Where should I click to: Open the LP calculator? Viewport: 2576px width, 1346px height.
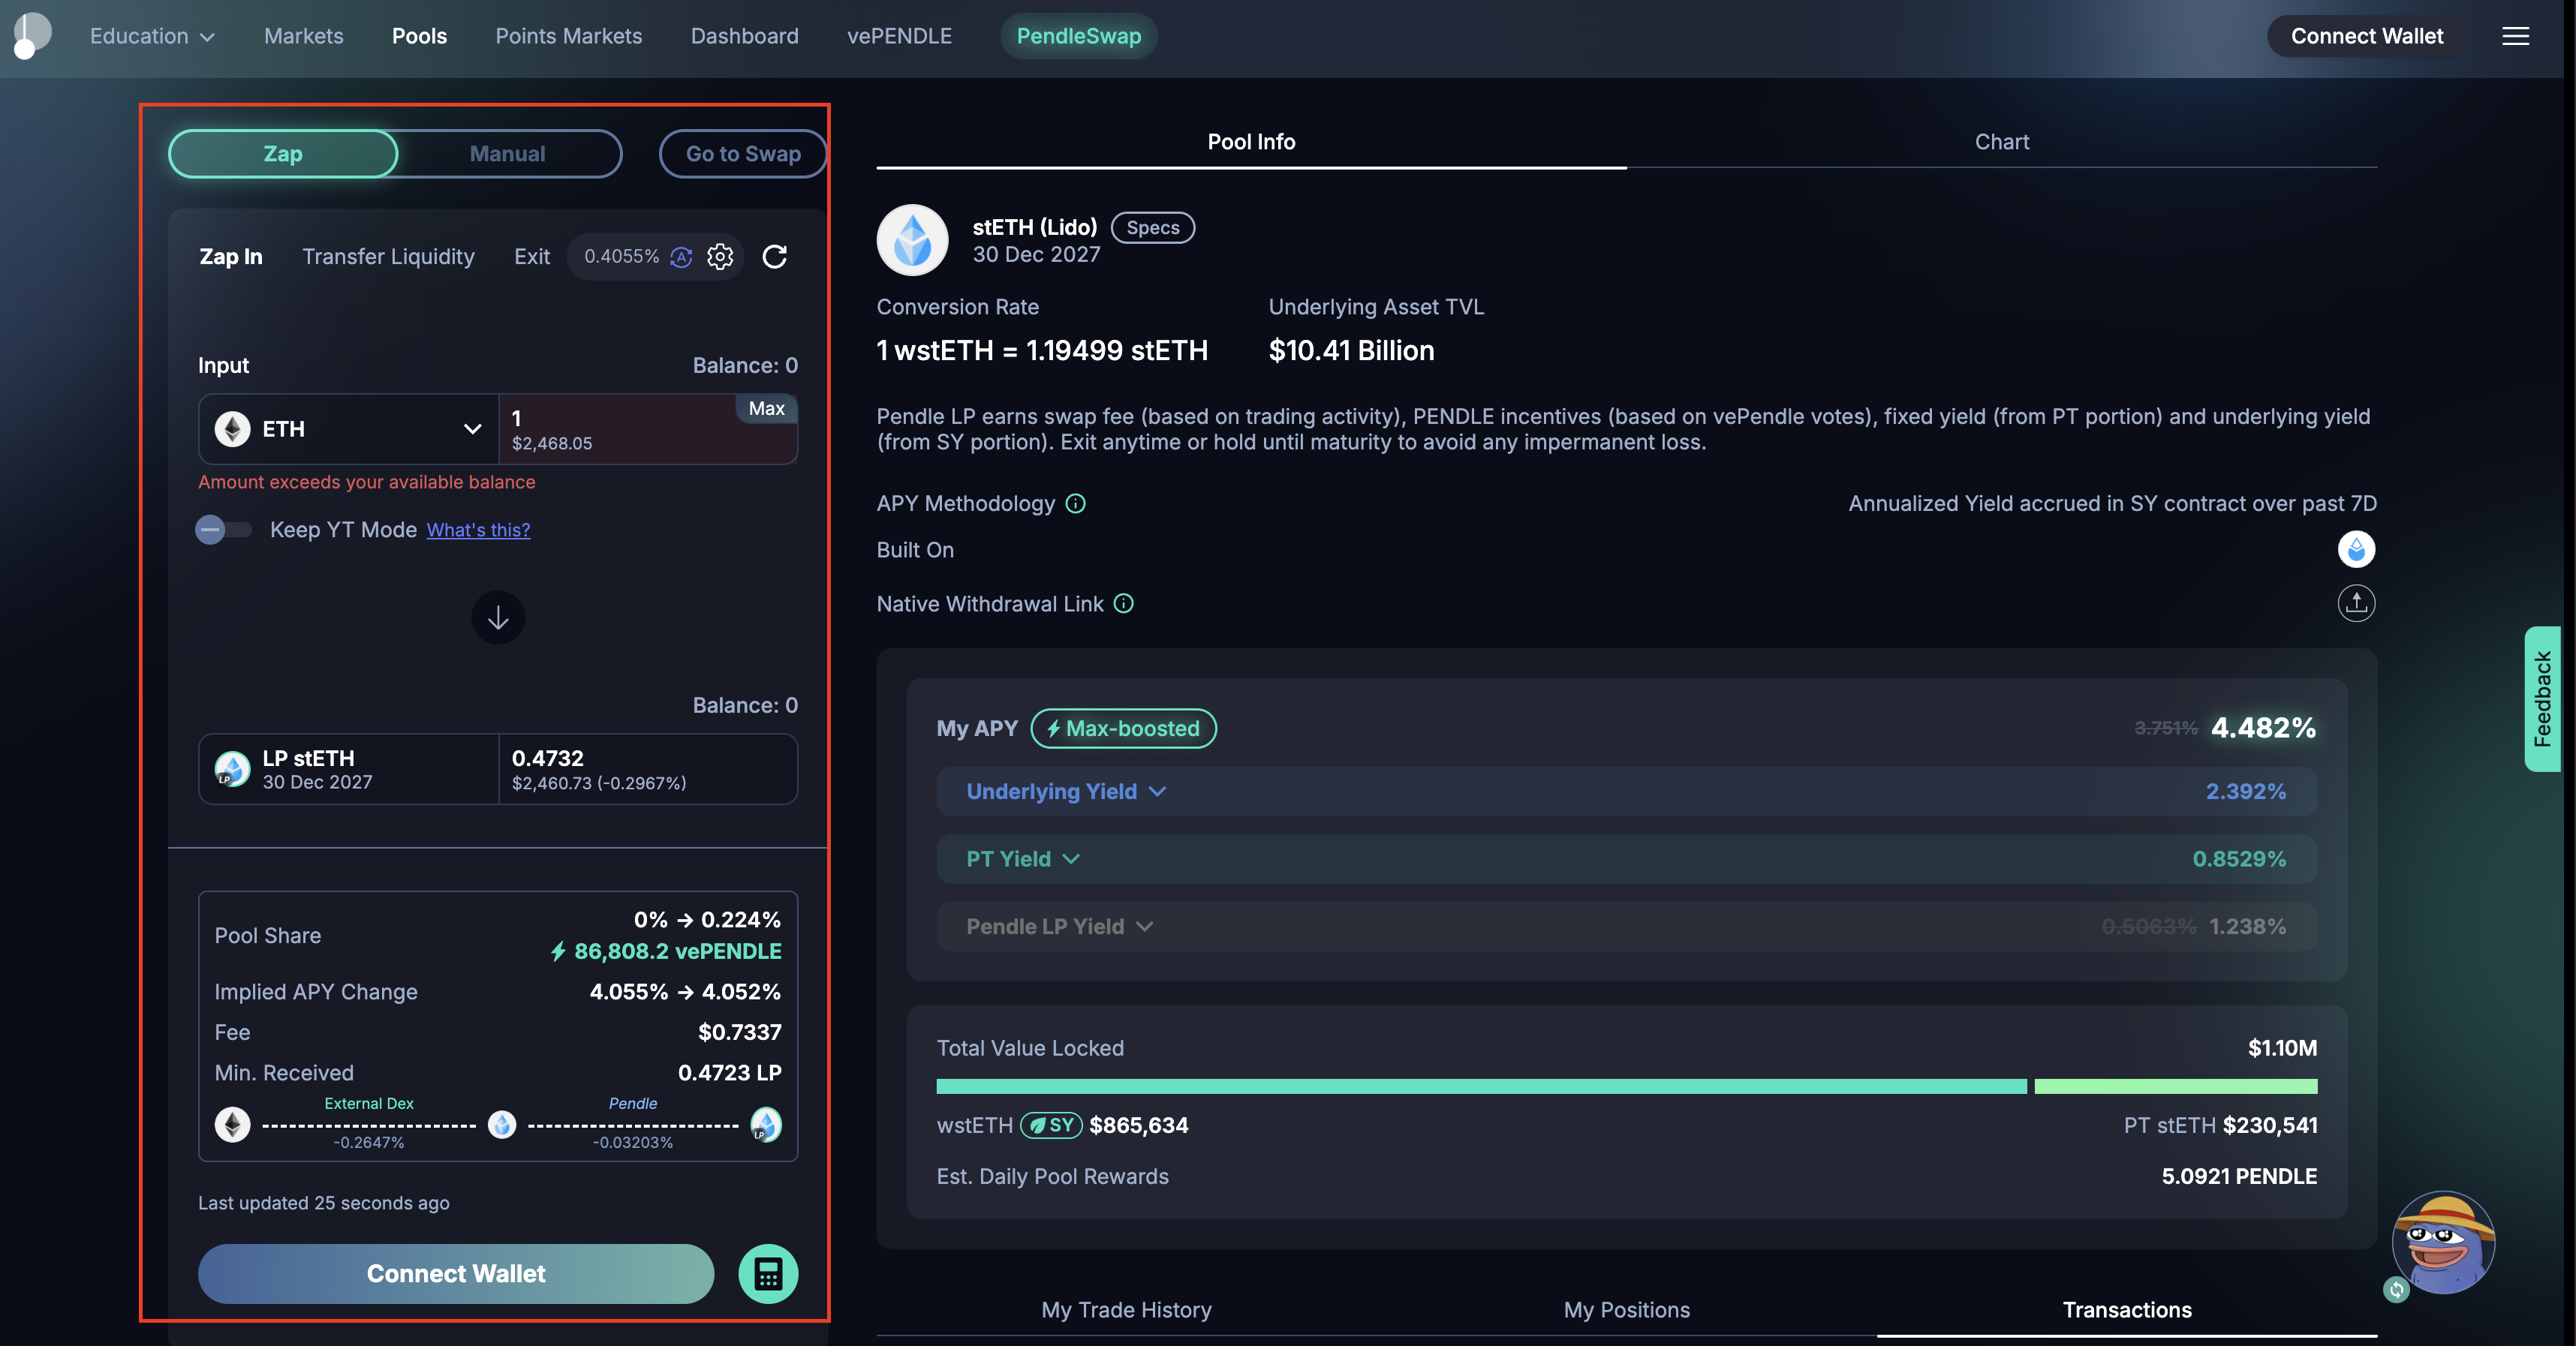click(x=768, y=1273)
